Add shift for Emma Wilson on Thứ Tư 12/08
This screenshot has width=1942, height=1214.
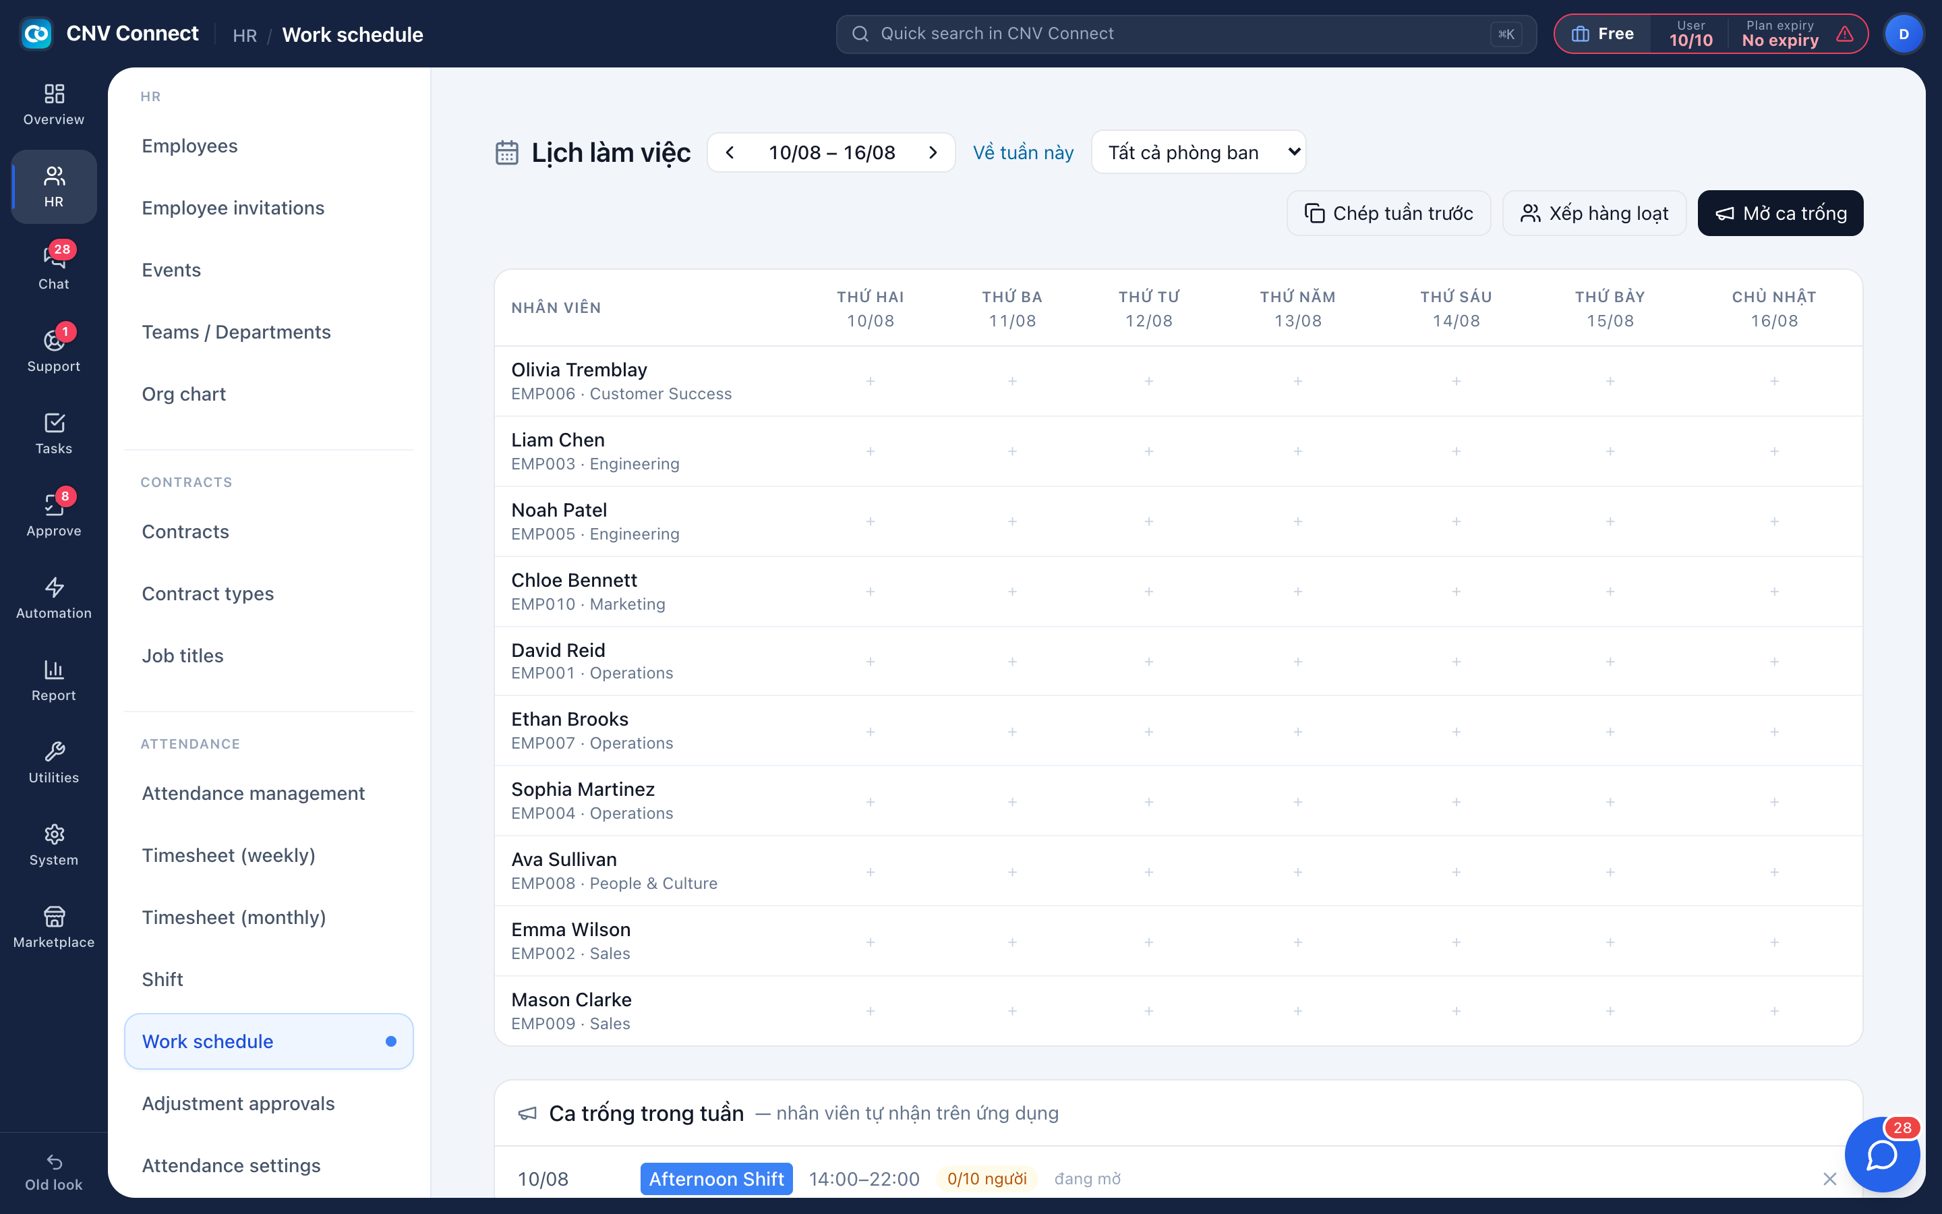pyautogui.click(x=1149, y=942)
